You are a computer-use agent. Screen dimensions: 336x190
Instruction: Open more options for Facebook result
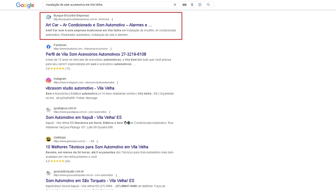pyautogui.click(x=111, y=49)
